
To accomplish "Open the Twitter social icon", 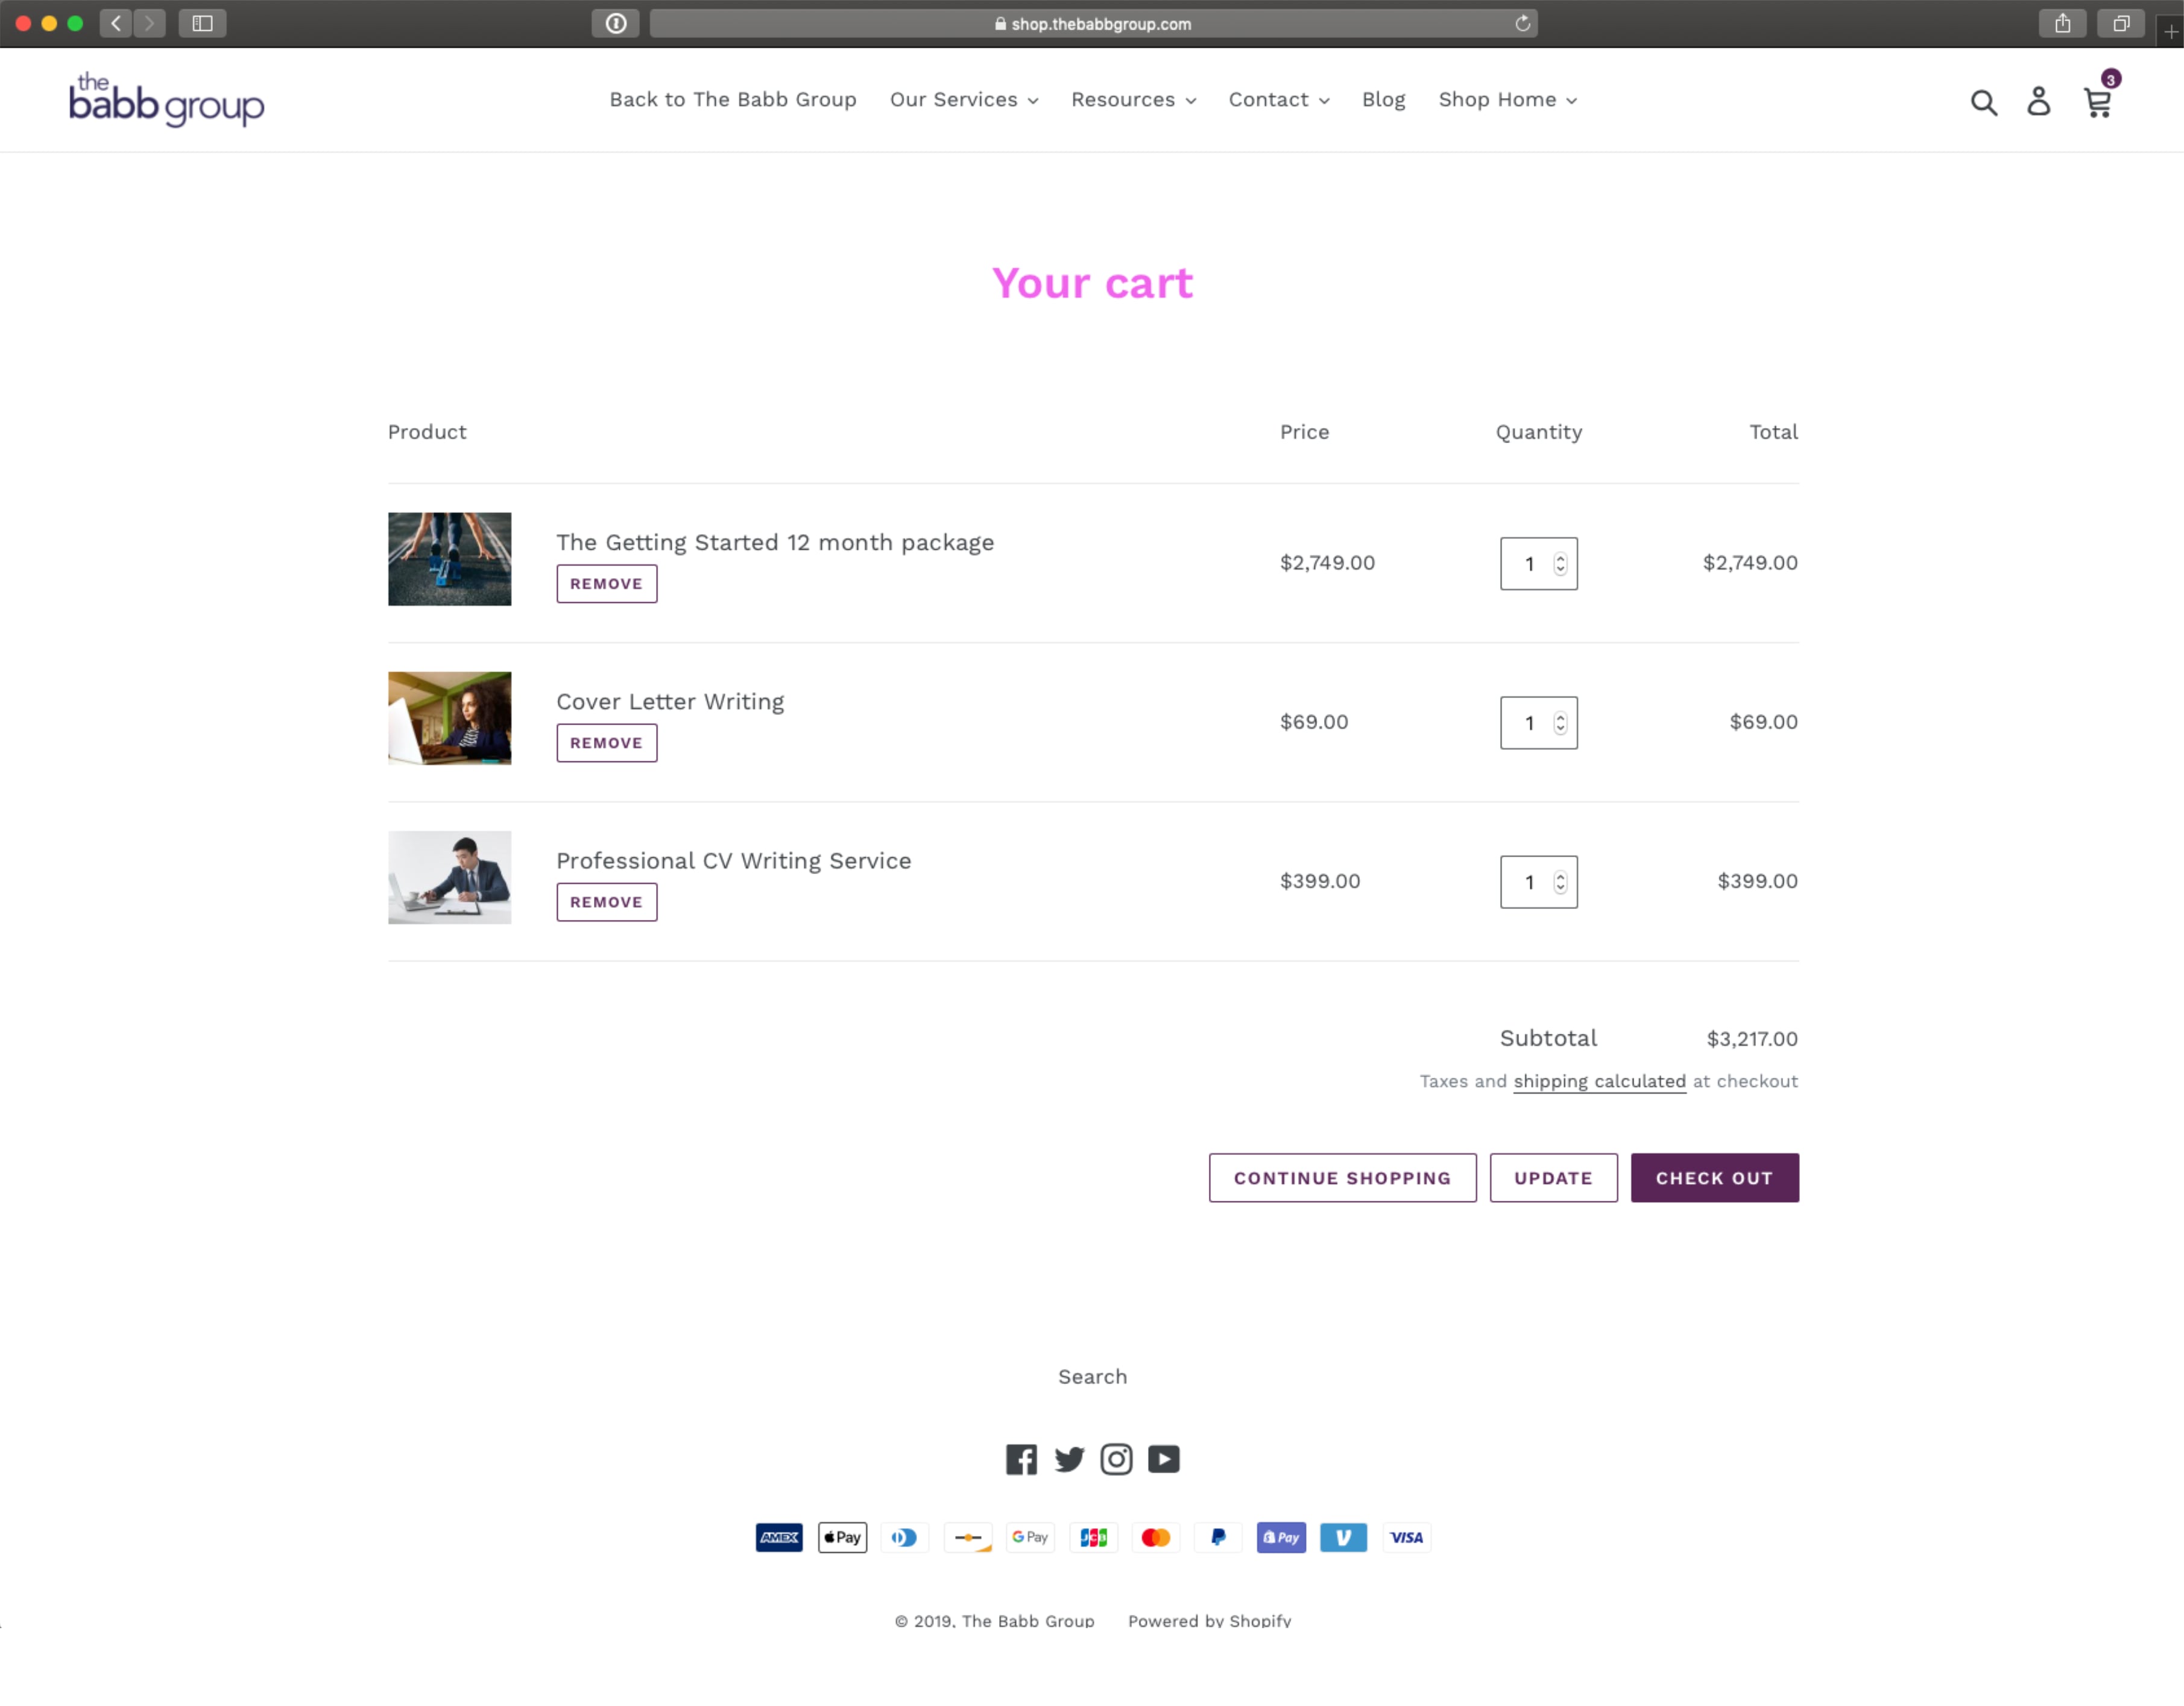I will (x=1069, y=1459).
